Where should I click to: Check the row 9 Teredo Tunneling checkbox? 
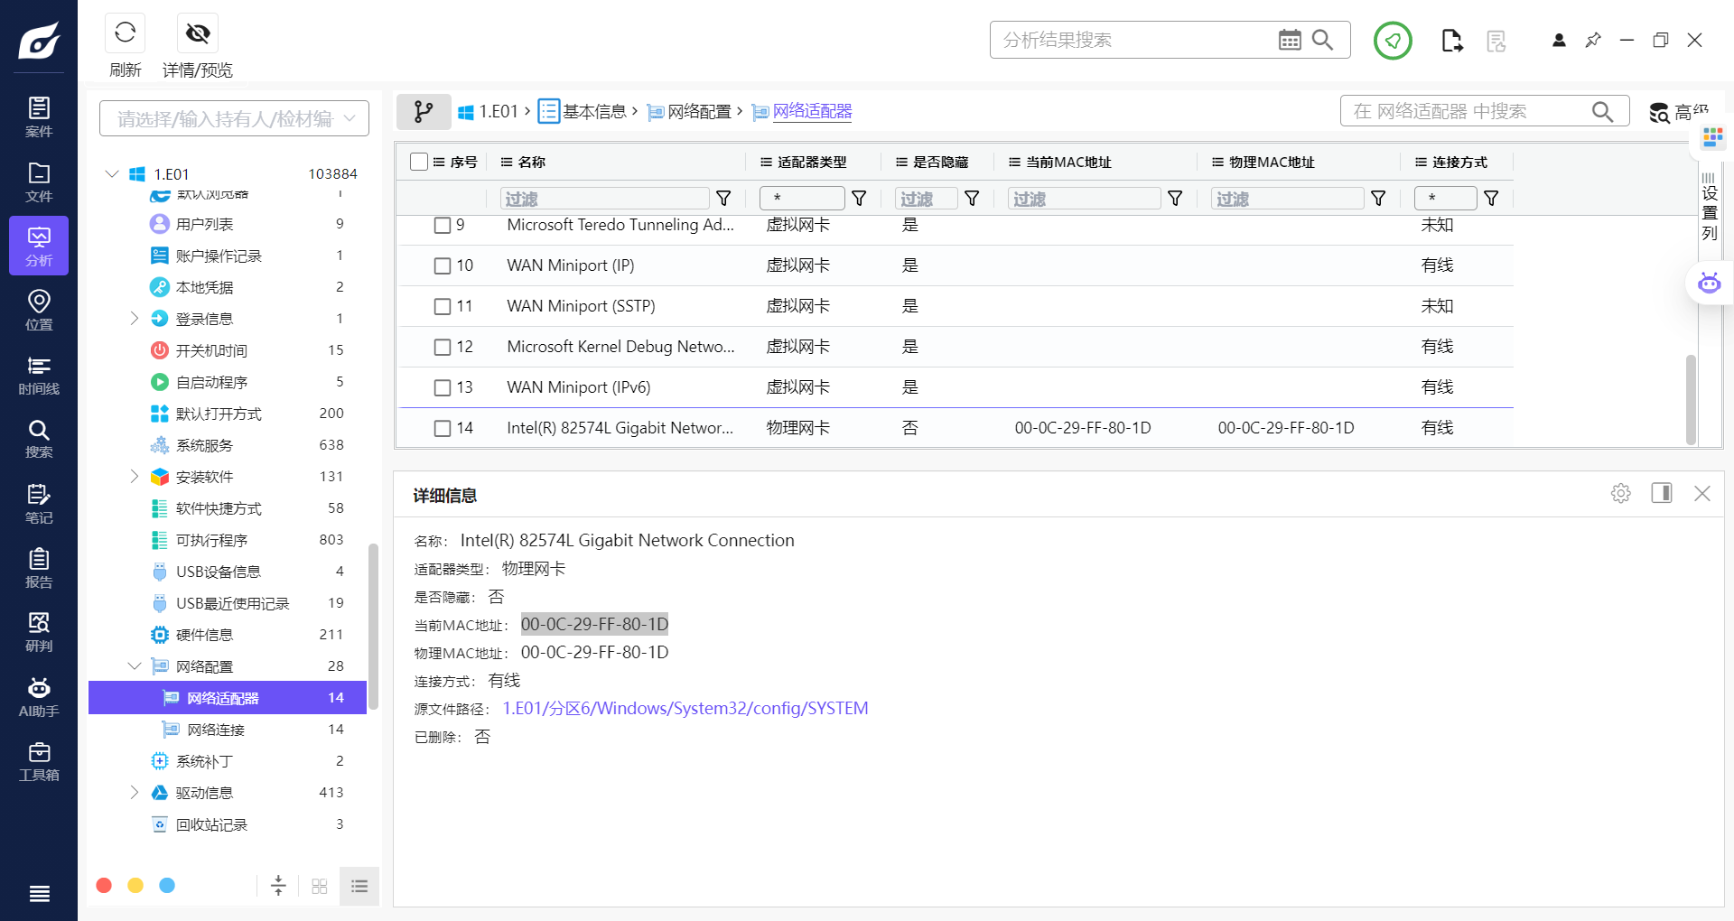(443, 225)
